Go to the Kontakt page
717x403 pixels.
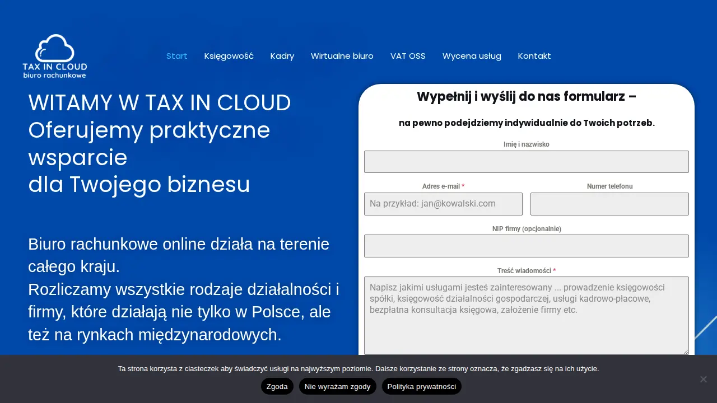click(x=534, y=56)
